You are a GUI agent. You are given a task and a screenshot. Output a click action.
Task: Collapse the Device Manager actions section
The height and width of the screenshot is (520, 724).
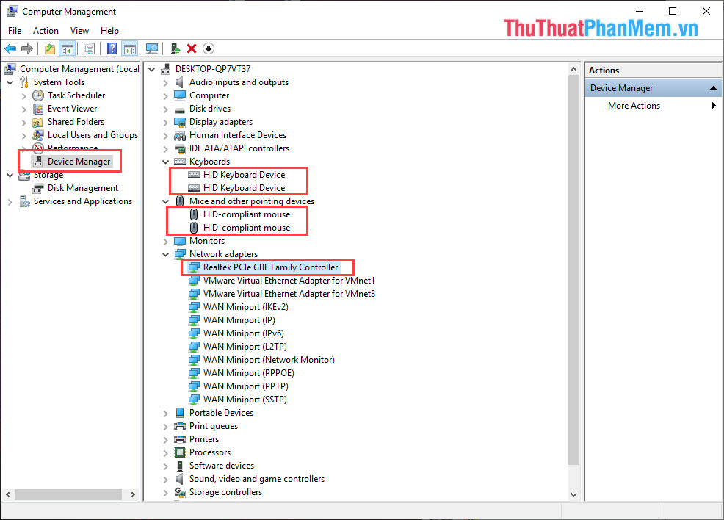coord(712,87)
